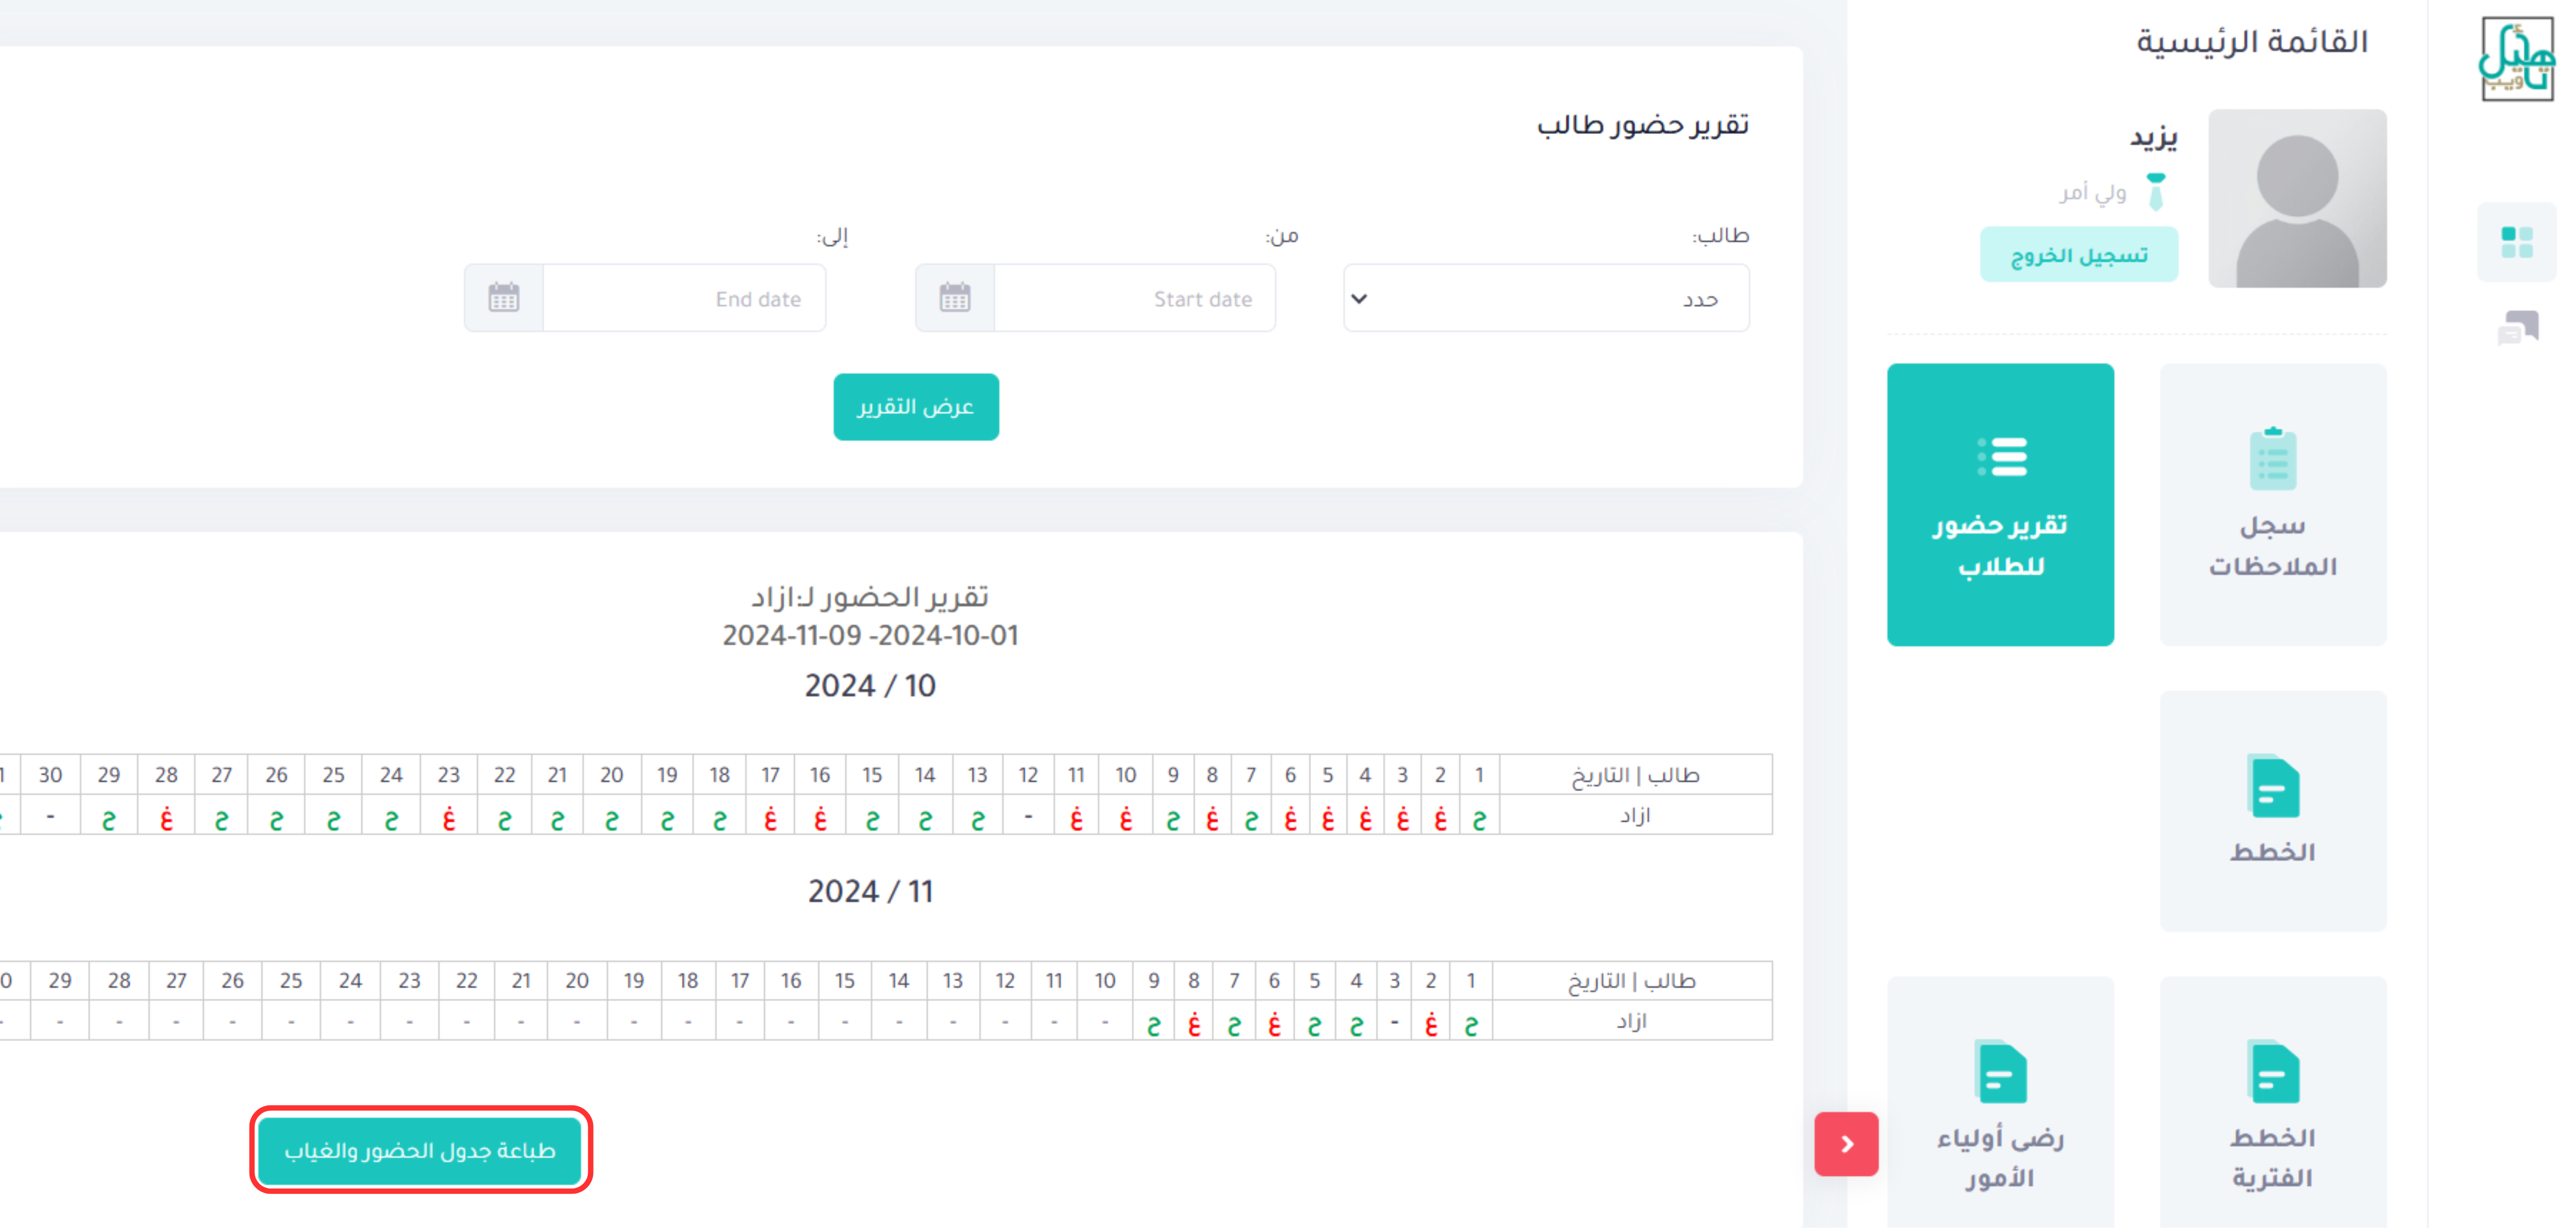2576x1228 pixels.
Task: Click the 2024 / 10 month heading
Action: [870, 685]
